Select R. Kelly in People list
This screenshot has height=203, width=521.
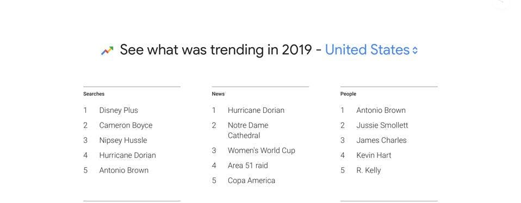(368, 170)
